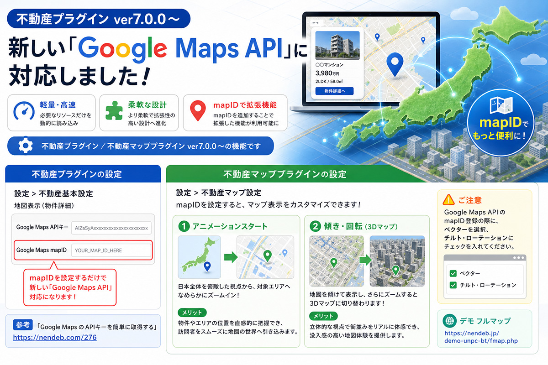Click the Google Maps APIキー input field
The height and width of the screenshot is (365, 548).
111,228
